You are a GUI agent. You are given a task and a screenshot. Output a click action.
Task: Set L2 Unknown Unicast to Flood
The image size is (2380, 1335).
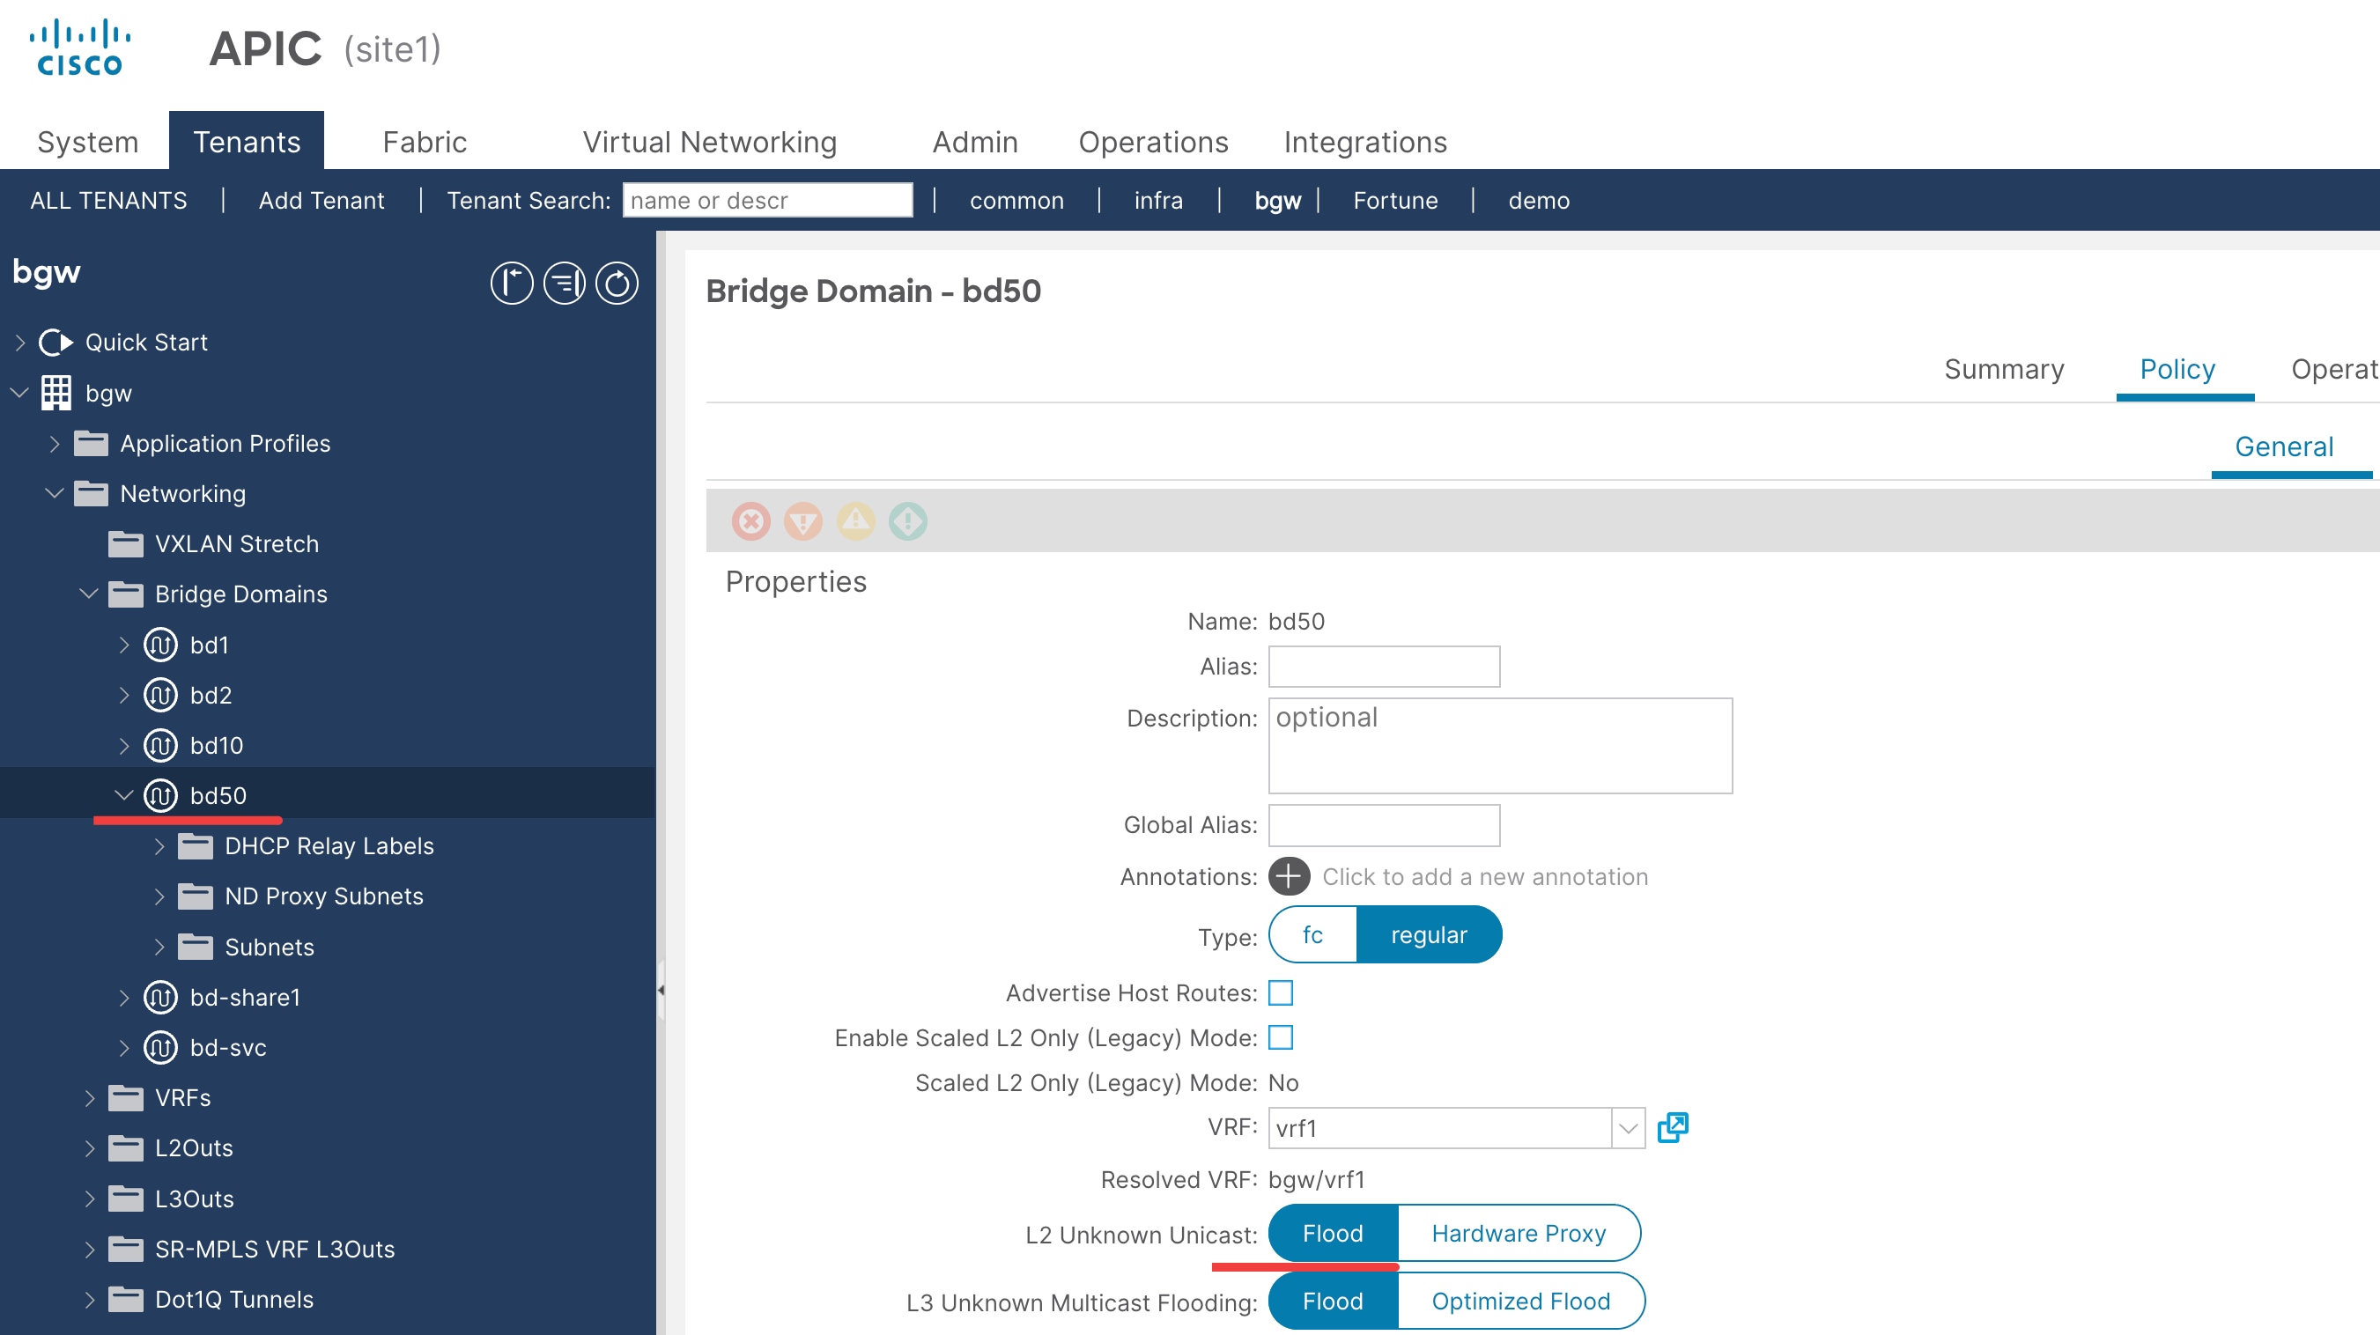tap(1333, 1234)
